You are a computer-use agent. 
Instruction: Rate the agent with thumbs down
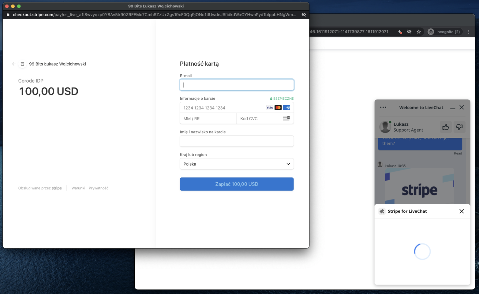coord(459,127)
